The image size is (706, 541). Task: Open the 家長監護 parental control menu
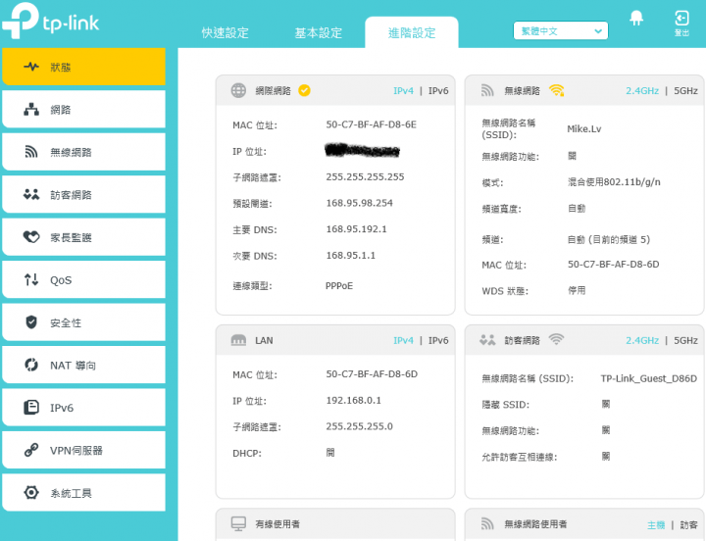point(83,237)
